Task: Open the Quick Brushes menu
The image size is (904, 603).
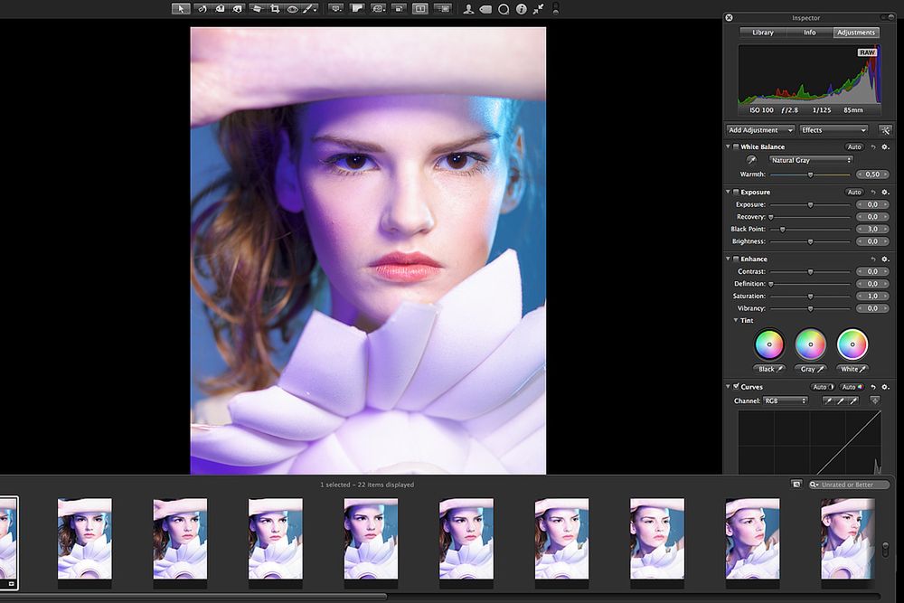Action: (x=310, y=9)
